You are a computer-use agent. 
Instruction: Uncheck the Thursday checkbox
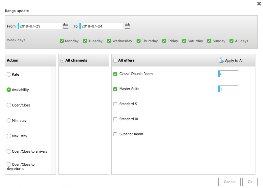click(x=139, y=41)
